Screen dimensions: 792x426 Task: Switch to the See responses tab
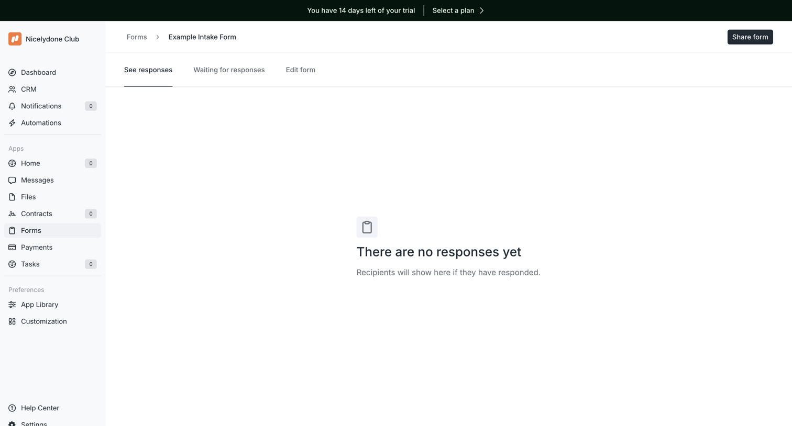148,70
